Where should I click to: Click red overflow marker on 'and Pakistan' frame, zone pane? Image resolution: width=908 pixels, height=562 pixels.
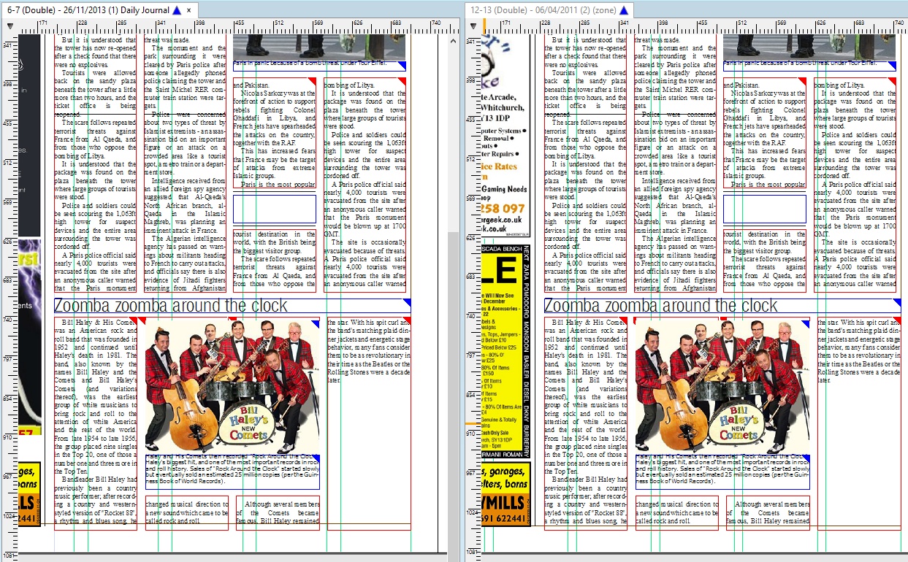802,82
